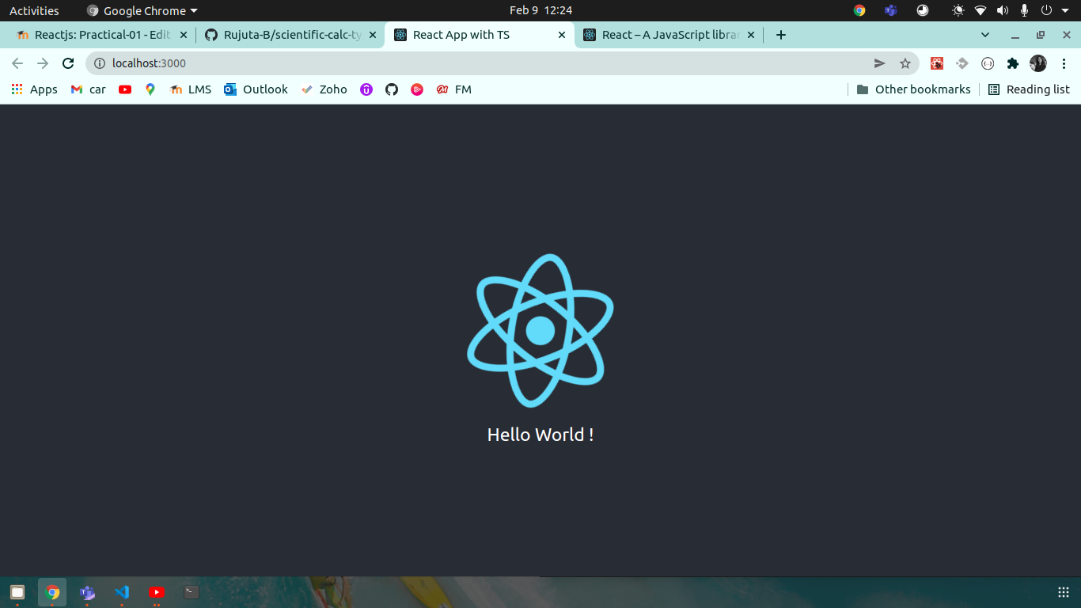
Task: Open YouTube app from the dock
Action: click(x=157, y=592)
